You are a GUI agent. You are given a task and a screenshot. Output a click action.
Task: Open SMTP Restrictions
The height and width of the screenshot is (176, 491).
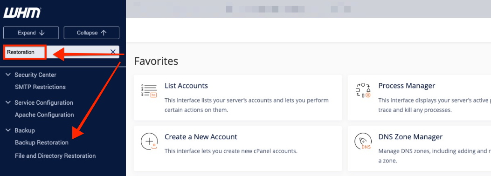coord(41,87)
